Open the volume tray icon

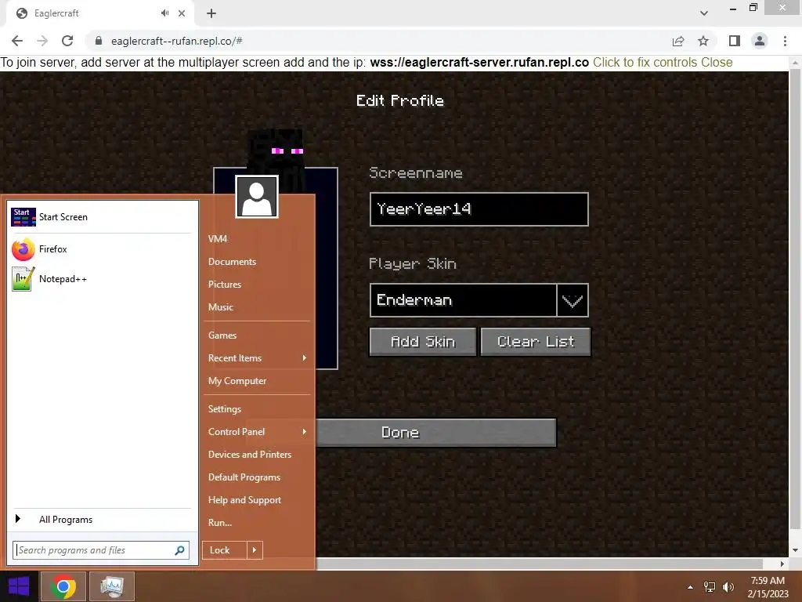coord(728,587)
